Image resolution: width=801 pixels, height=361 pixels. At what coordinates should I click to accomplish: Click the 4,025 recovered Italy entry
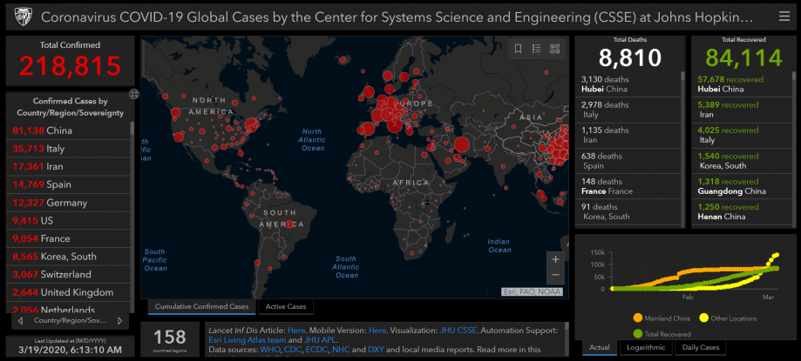[742, 135]
